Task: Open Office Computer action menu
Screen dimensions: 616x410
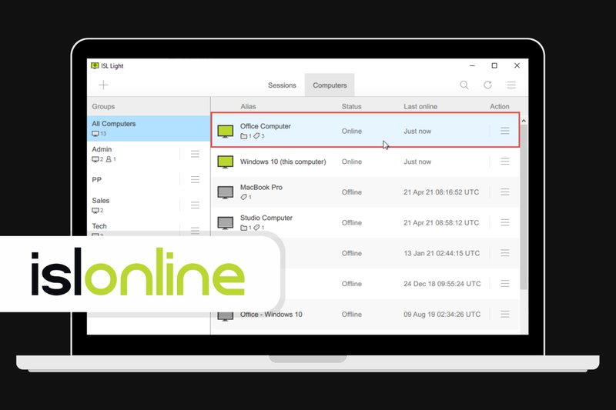Action: tap(505, 131)
